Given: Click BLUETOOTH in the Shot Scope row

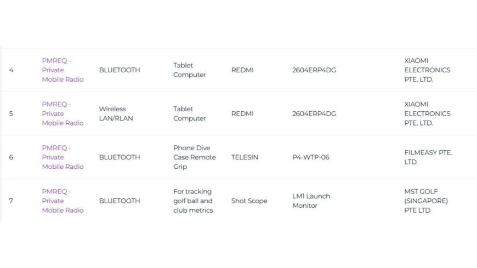Looking at the screenshot, I should point(119,201).
